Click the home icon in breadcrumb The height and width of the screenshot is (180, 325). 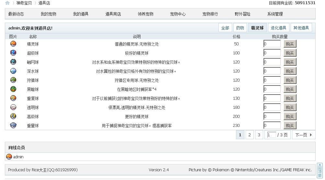[7, 3]
